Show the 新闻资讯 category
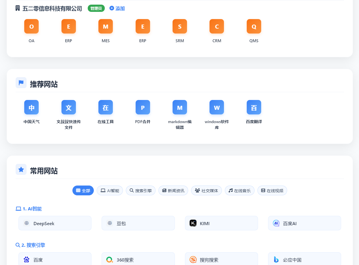 point(173,190)
